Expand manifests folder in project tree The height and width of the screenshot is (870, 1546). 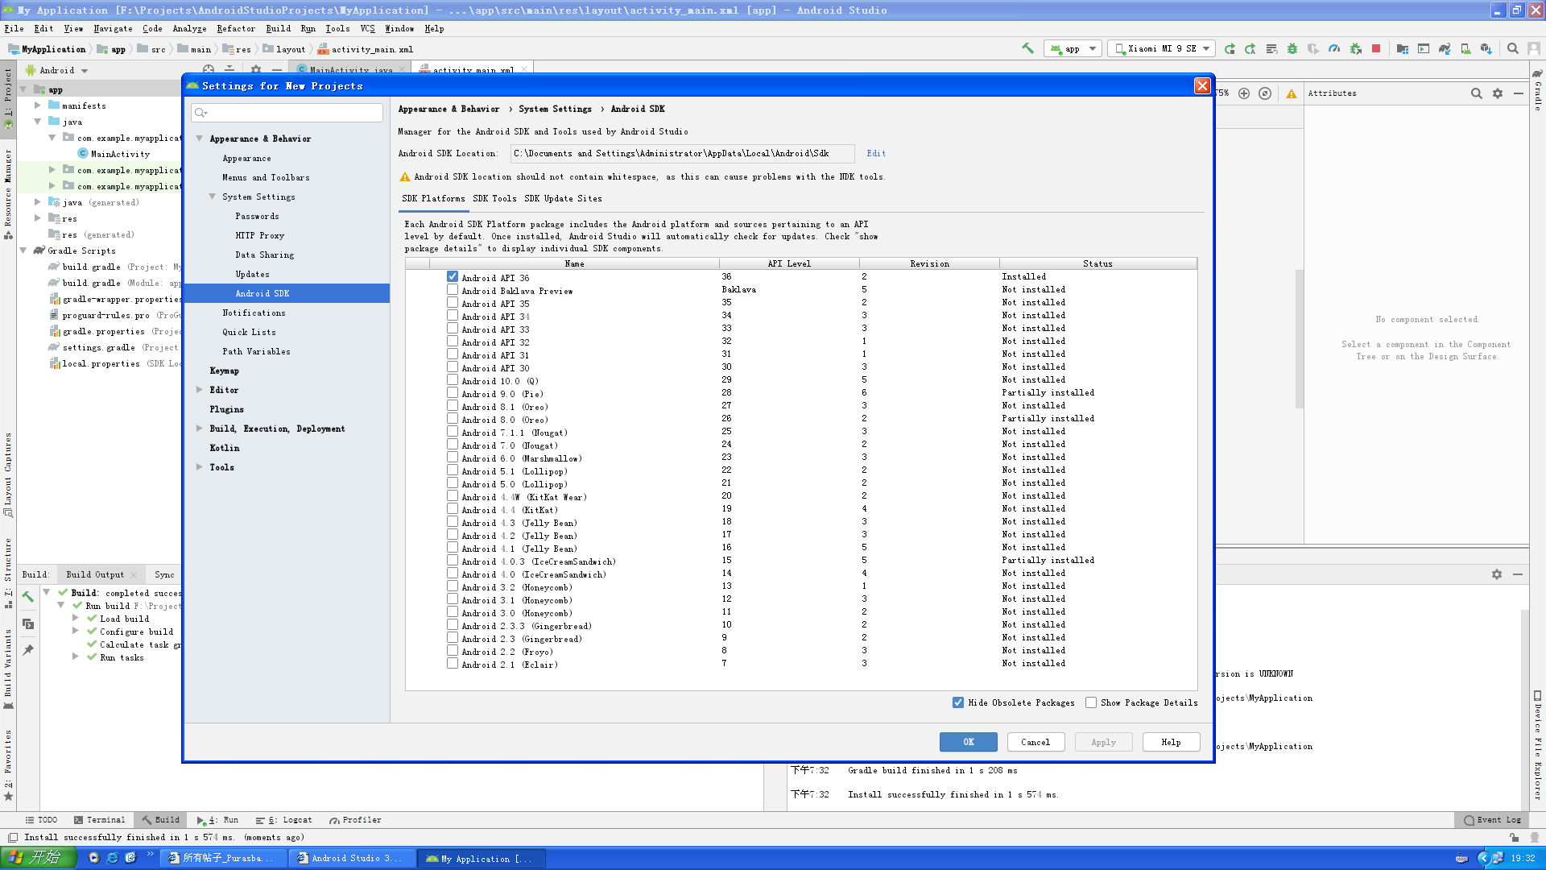point(38,106)
